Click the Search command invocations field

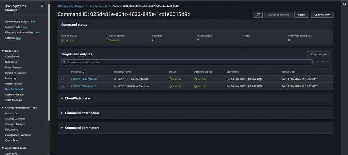point(187,62)
